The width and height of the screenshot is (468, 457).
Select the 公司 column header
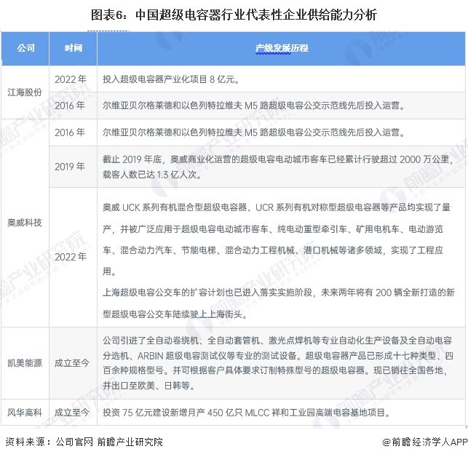coord(25,48)
